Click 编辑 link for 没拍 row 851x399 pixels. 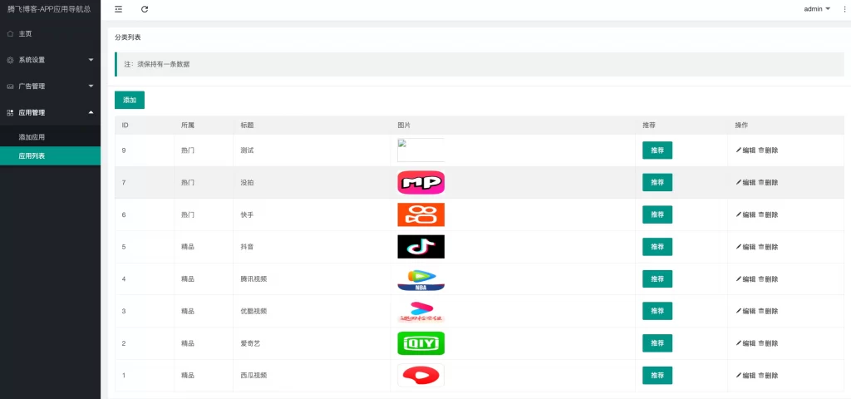(745, 183)
